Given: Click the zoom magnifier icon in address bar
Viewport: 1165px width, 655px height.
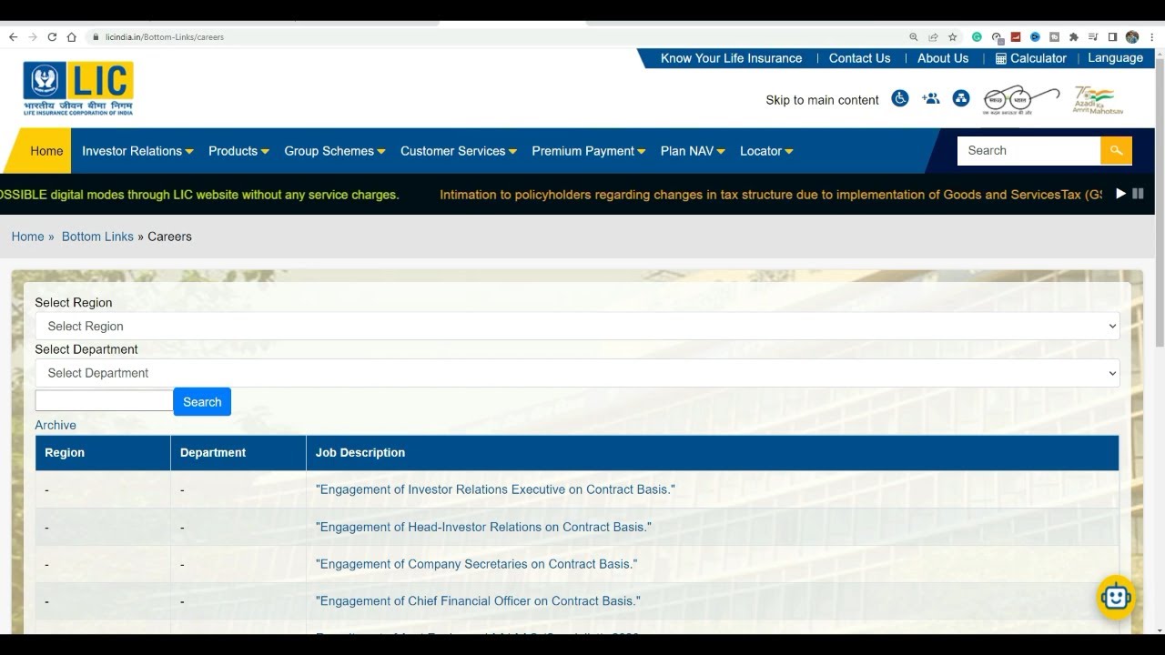Looking at the screenshot, I should click(x=914, y=37).
